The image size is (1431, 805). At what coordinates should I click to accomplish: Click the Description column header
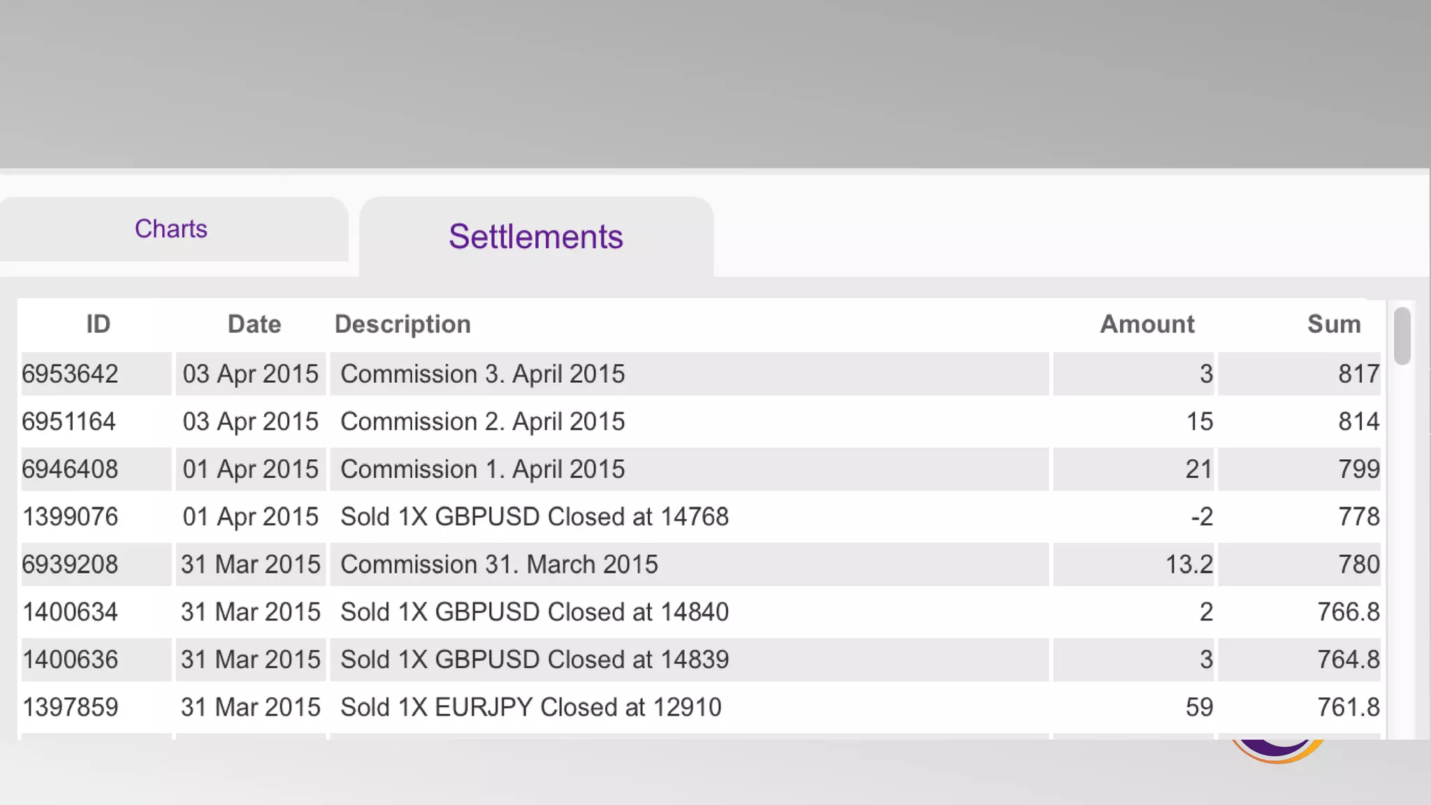click(402, 324)
